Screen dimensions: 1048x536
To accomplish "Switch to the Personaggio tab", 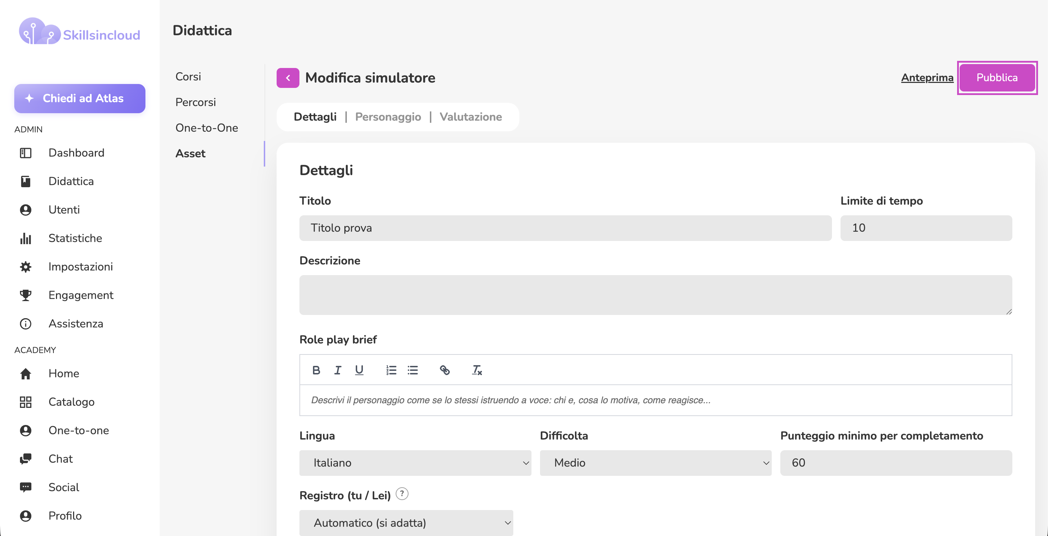I will tap(388, 117).
